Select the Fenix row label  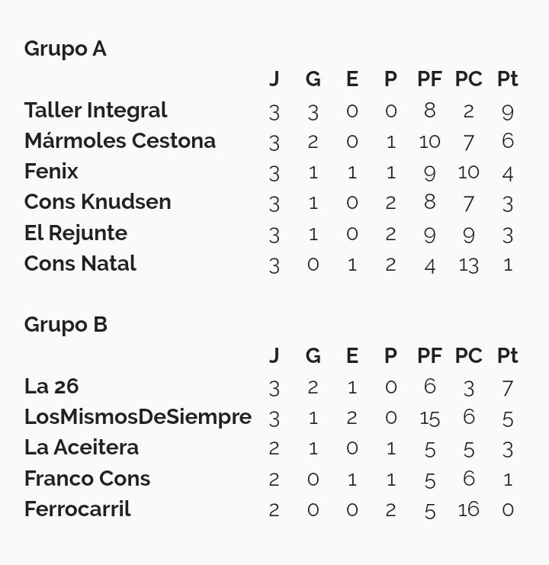[x=51, y=171]
